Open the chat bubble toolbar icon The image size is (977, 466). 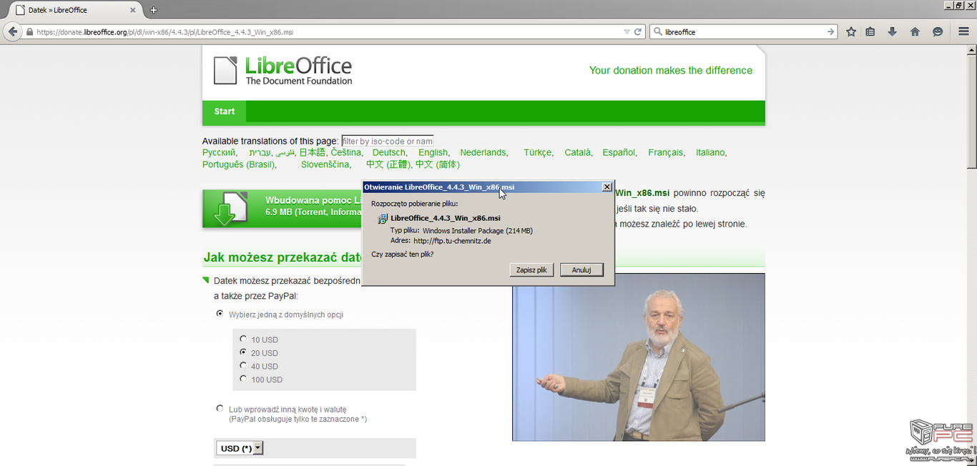[938, 32]
